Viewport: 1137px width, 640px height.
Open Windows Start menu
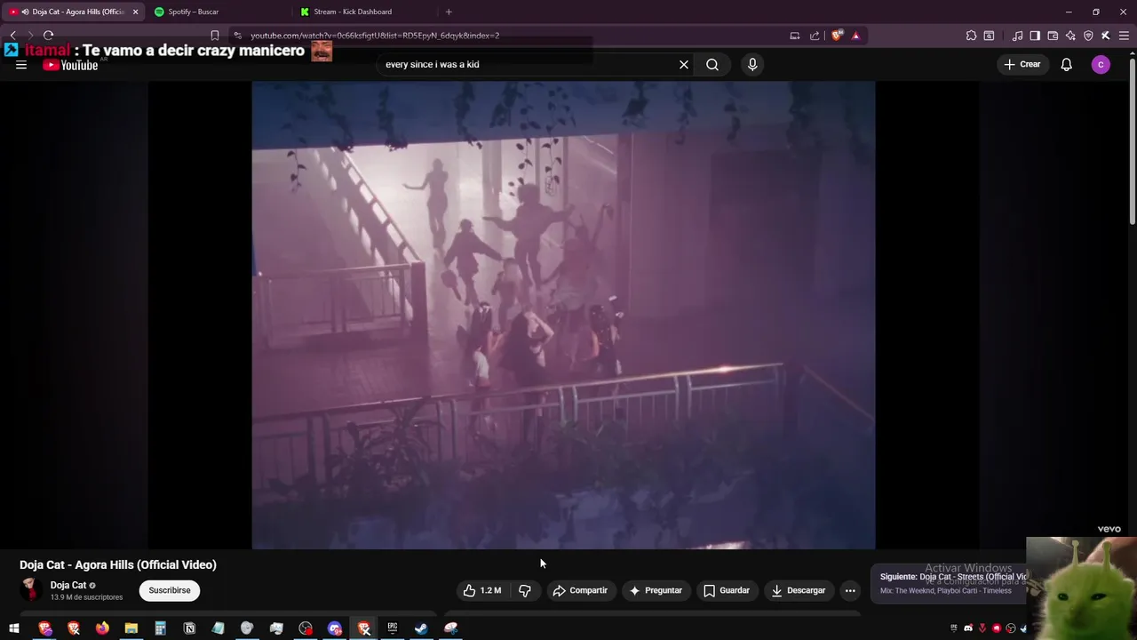pos(14,628)
